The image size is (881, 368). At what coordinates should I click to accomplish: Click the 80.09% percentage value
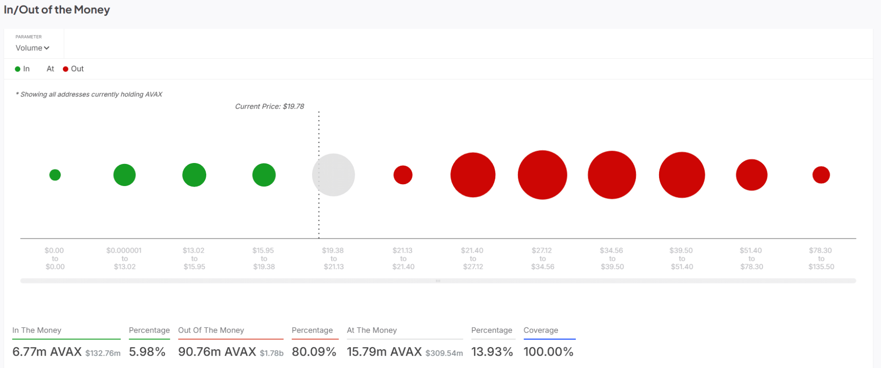pos(314,352)
